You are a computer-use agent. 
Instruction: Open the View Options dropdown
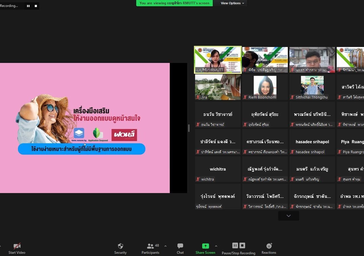pos(232,3)
